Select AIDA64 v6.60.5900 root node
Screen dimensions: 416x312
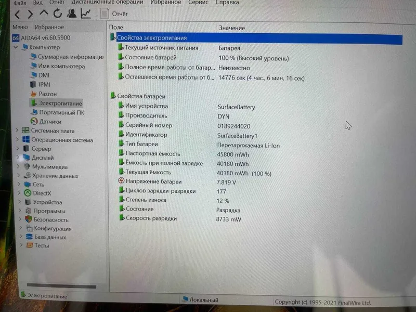pyautogui.click(x=42, y=38)
